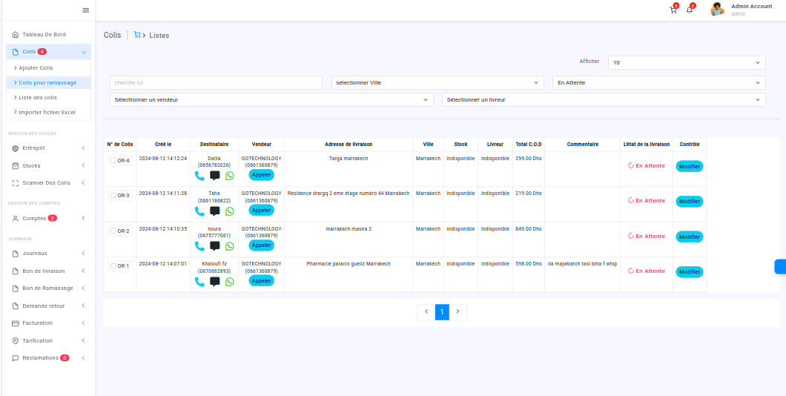This screenshot has width=786, height=396.
Task: Check the checkbox for parcel OR-4
Action: 113,160
